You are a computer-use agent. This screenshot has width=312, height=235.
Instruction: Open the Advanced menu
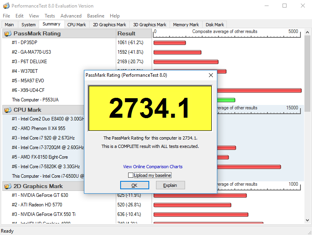click(71, 16)
